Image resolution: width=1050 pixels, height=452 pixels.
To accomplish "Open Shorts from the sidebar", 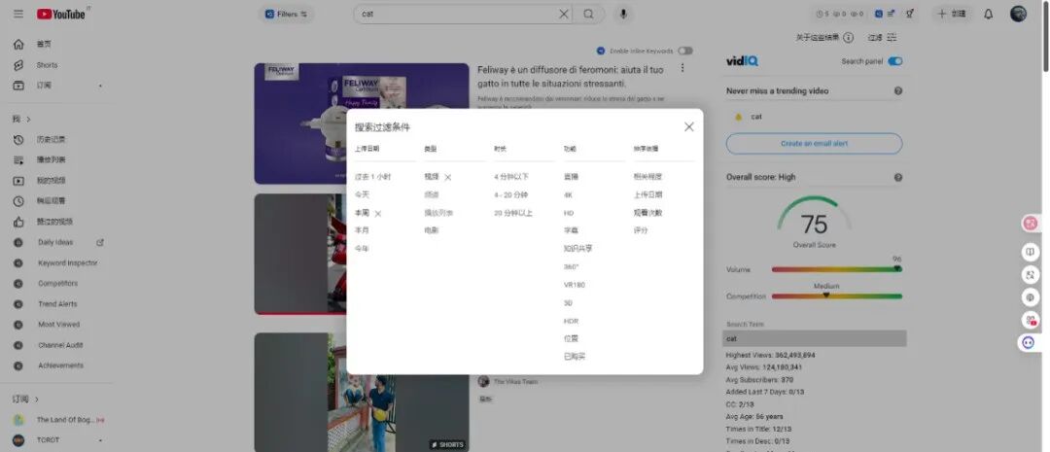I will [x=47, y=65].
